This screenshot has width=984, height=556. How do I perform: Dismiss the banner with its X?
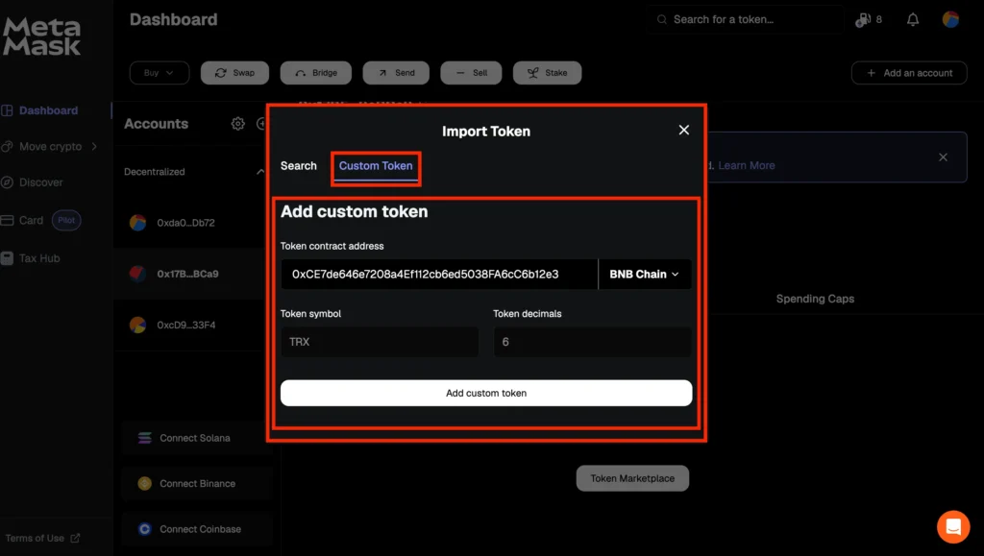coord(943,157)
